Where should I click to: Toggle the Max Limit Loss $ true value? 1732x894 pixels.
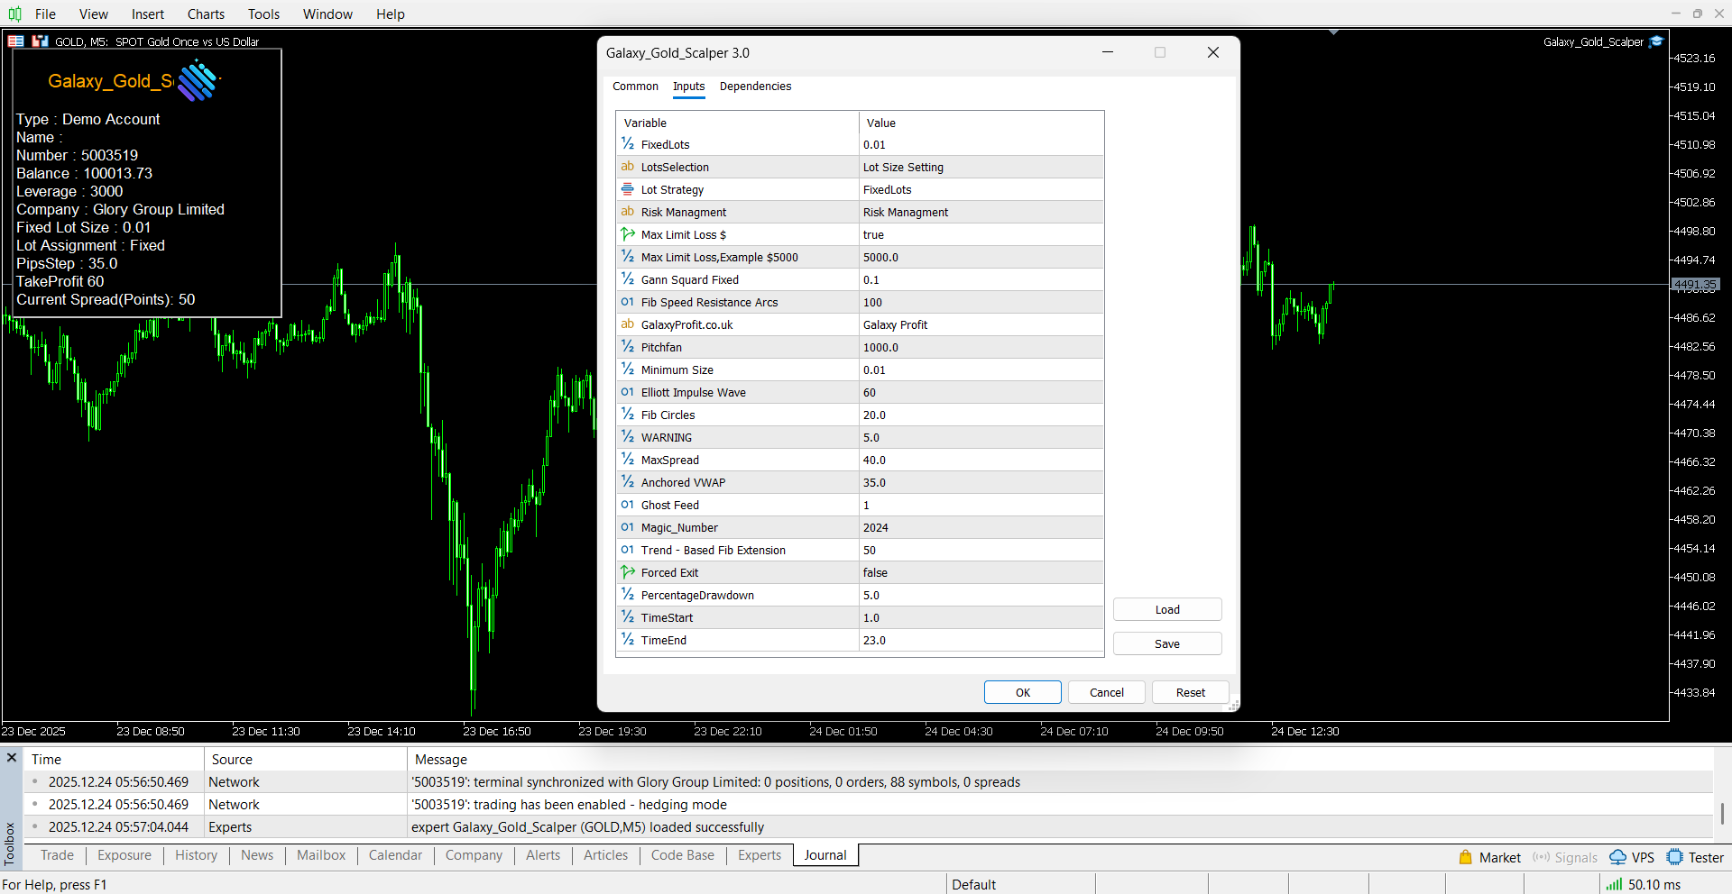981,234
